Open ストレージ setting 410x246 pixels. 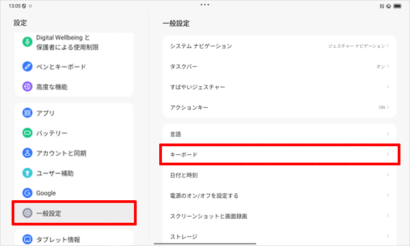tap(279, 236)
